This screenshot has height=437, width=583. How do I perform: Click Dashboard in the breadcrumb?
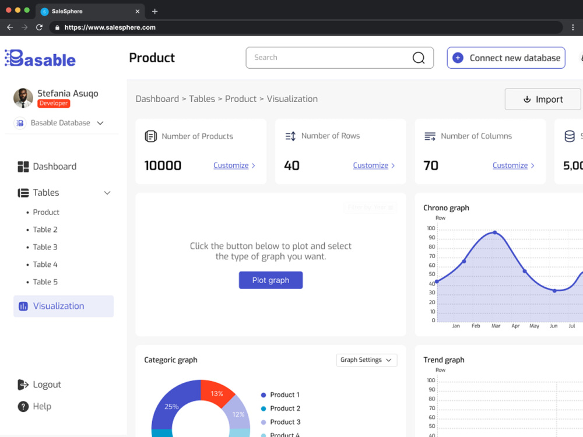click(157, 99)
